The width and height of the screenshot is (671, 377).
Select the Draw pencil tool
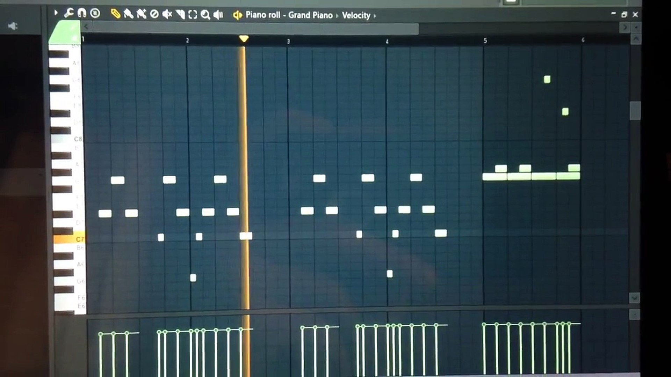115,14
